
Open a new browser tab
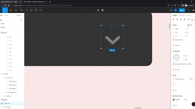click(x=50, y=2)
